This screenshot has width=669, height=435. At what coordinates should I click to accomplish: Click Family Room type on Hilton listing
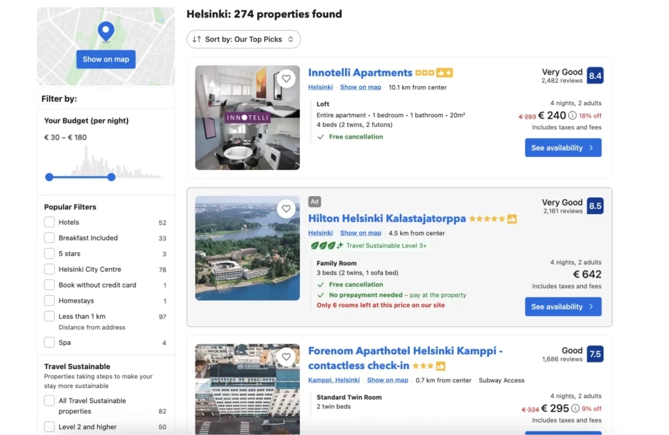[x=336, y=263]
